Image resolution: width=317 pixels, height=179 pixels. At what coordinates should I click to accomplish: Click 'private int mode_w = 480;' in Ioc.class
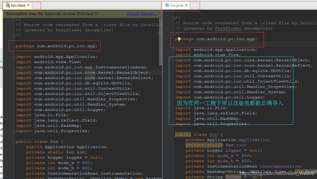[59, 163]
